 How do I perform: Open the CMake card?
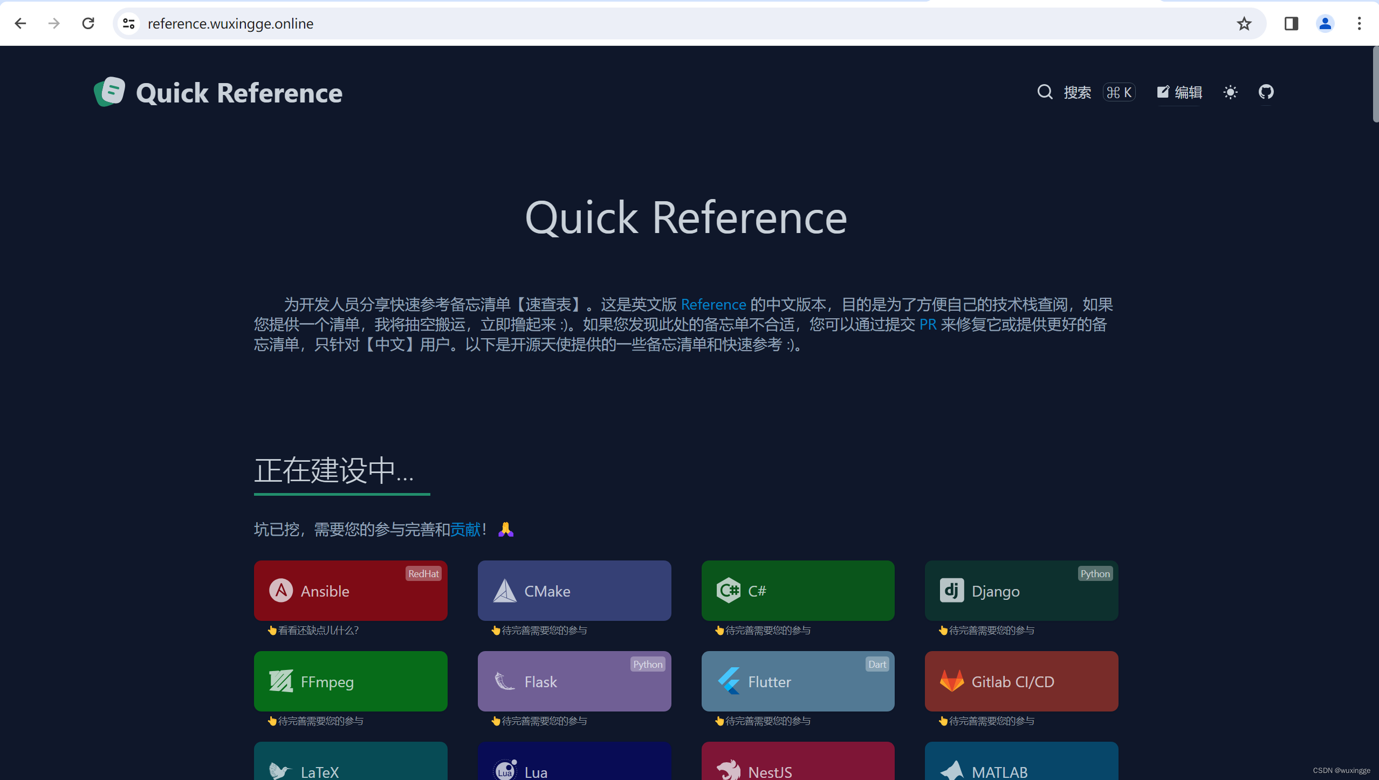[x=574, y=591]
